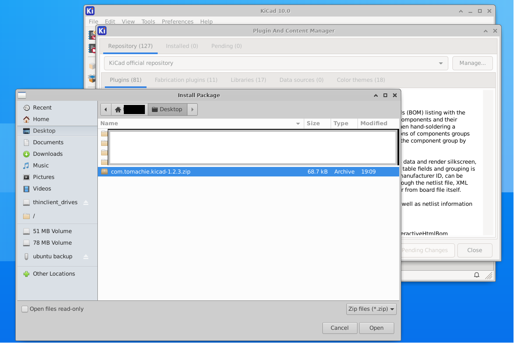
Task: Open Preferences menu in KiCad
Action: click(x=178, y=21)
